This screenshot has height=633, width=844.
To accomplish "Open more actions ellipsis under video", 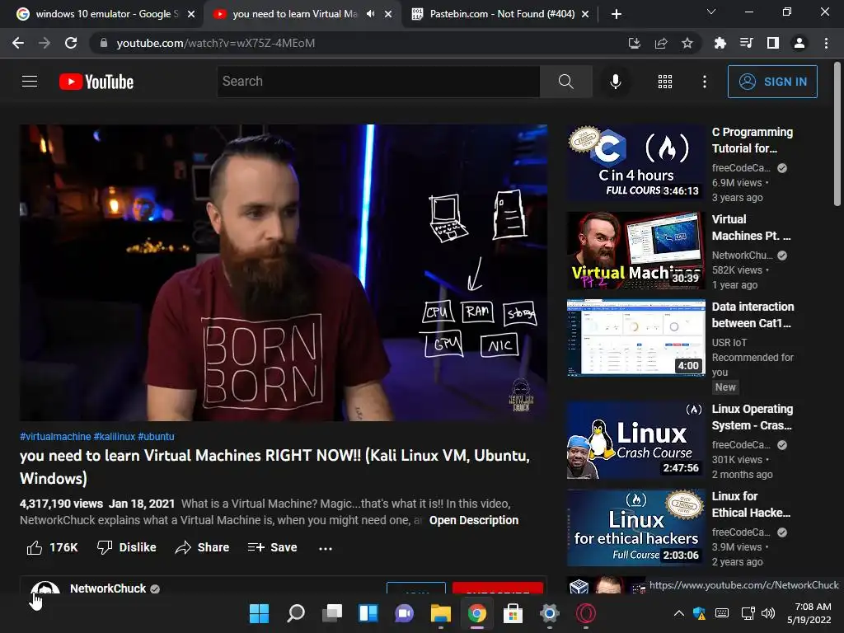I will (x=325, y=548).
